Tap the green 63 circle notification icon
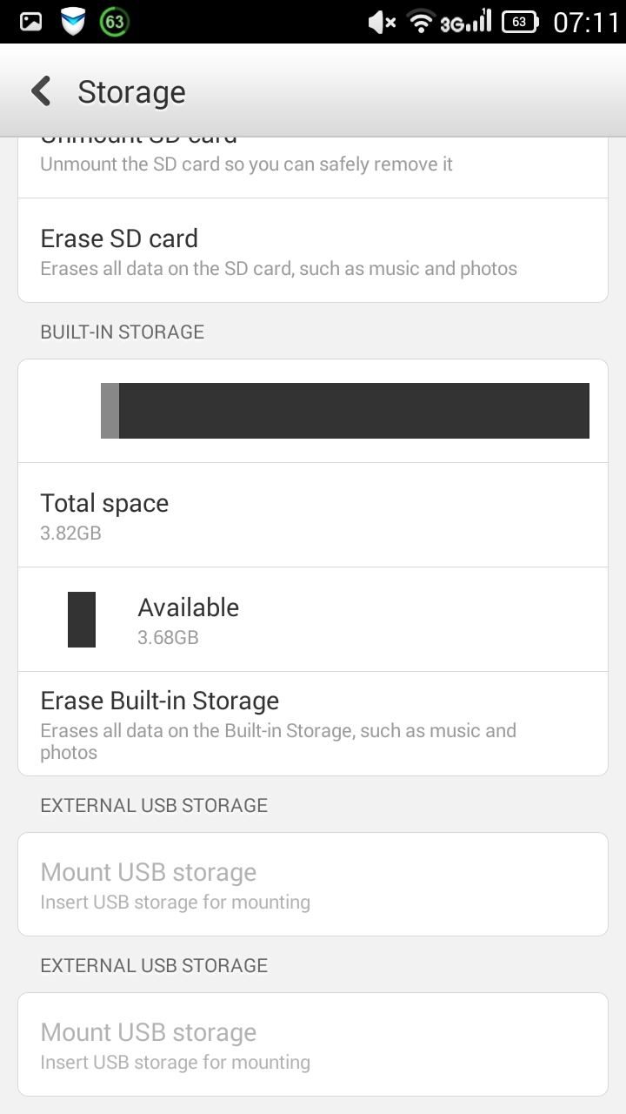 (114, 22)
